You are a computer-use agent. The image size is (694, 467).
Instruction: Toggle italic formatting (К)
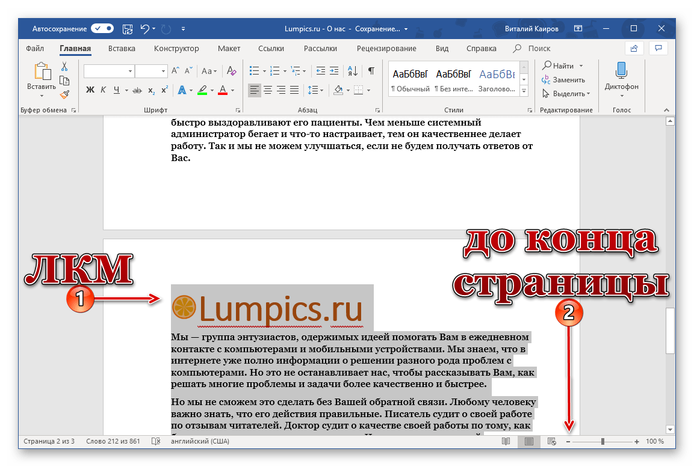click(104, 90)
